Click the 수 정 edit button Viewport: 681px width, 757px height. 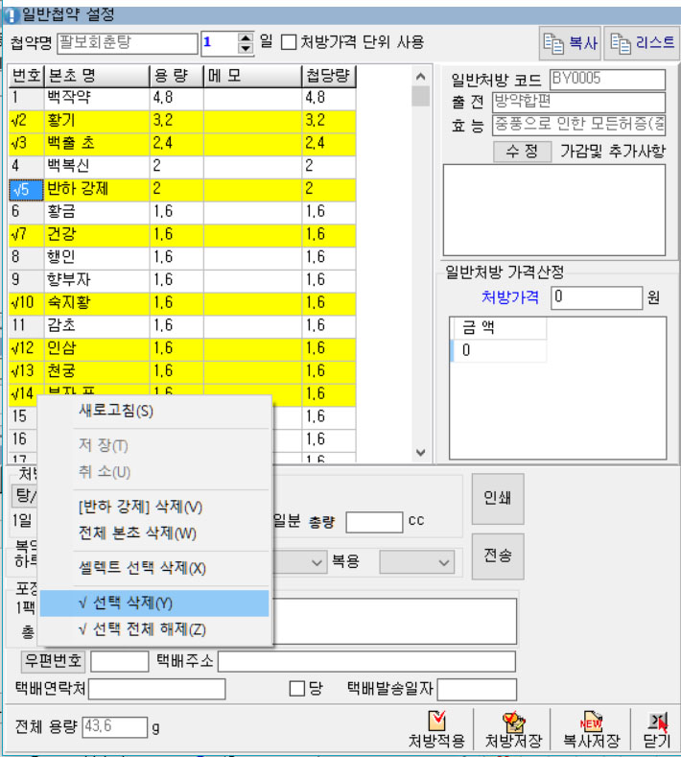point(523,151)
